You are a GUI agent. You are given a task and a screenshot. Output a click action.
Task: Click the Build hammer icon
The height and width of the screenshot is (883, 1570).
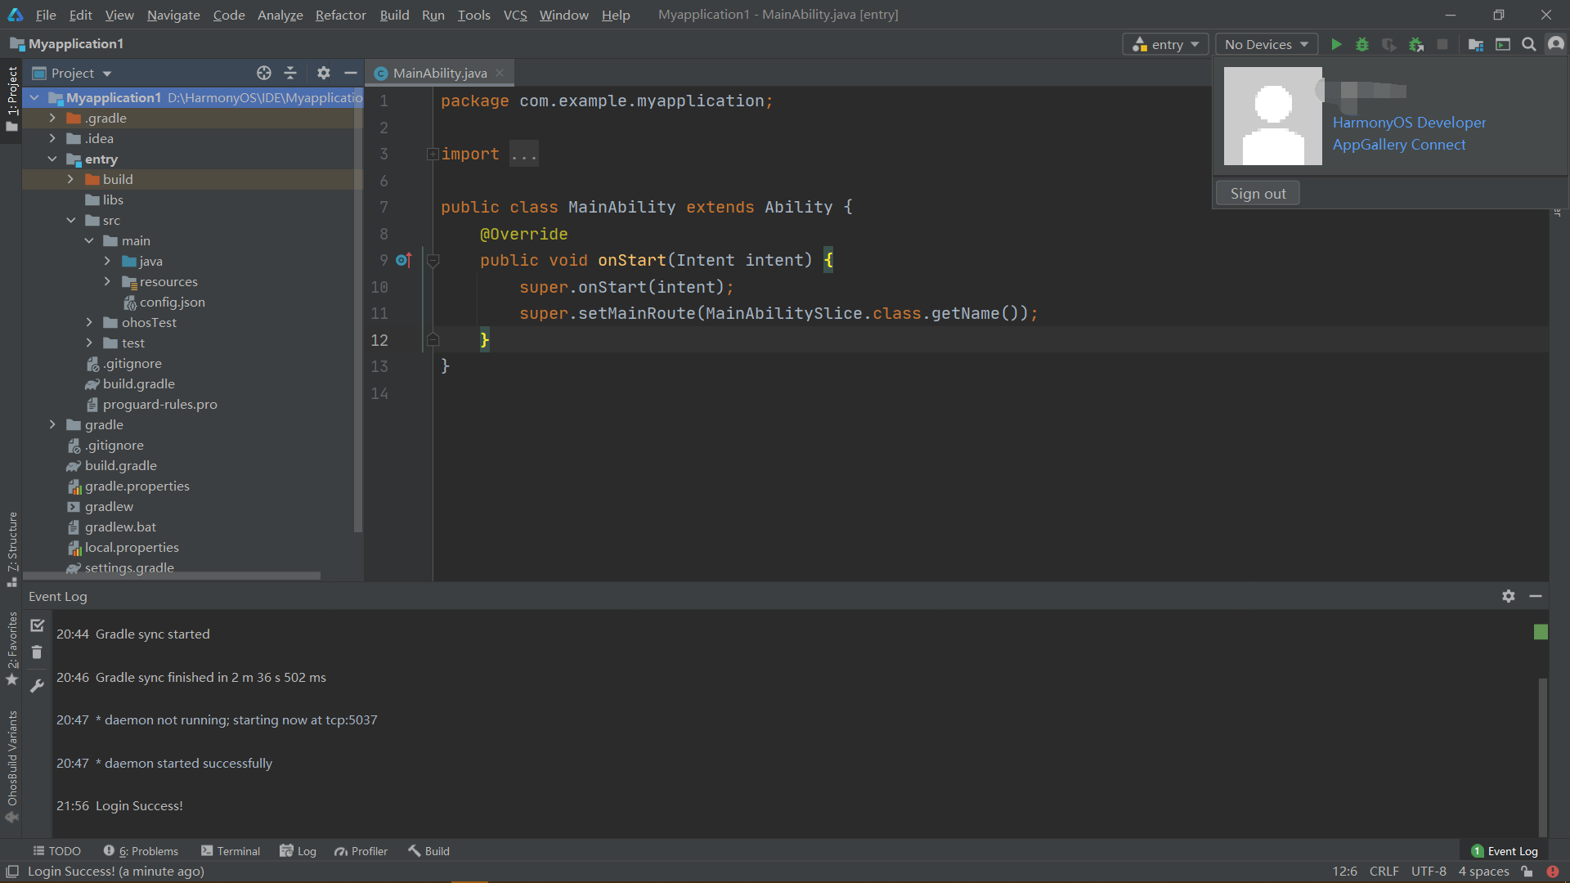pos(413,850)
